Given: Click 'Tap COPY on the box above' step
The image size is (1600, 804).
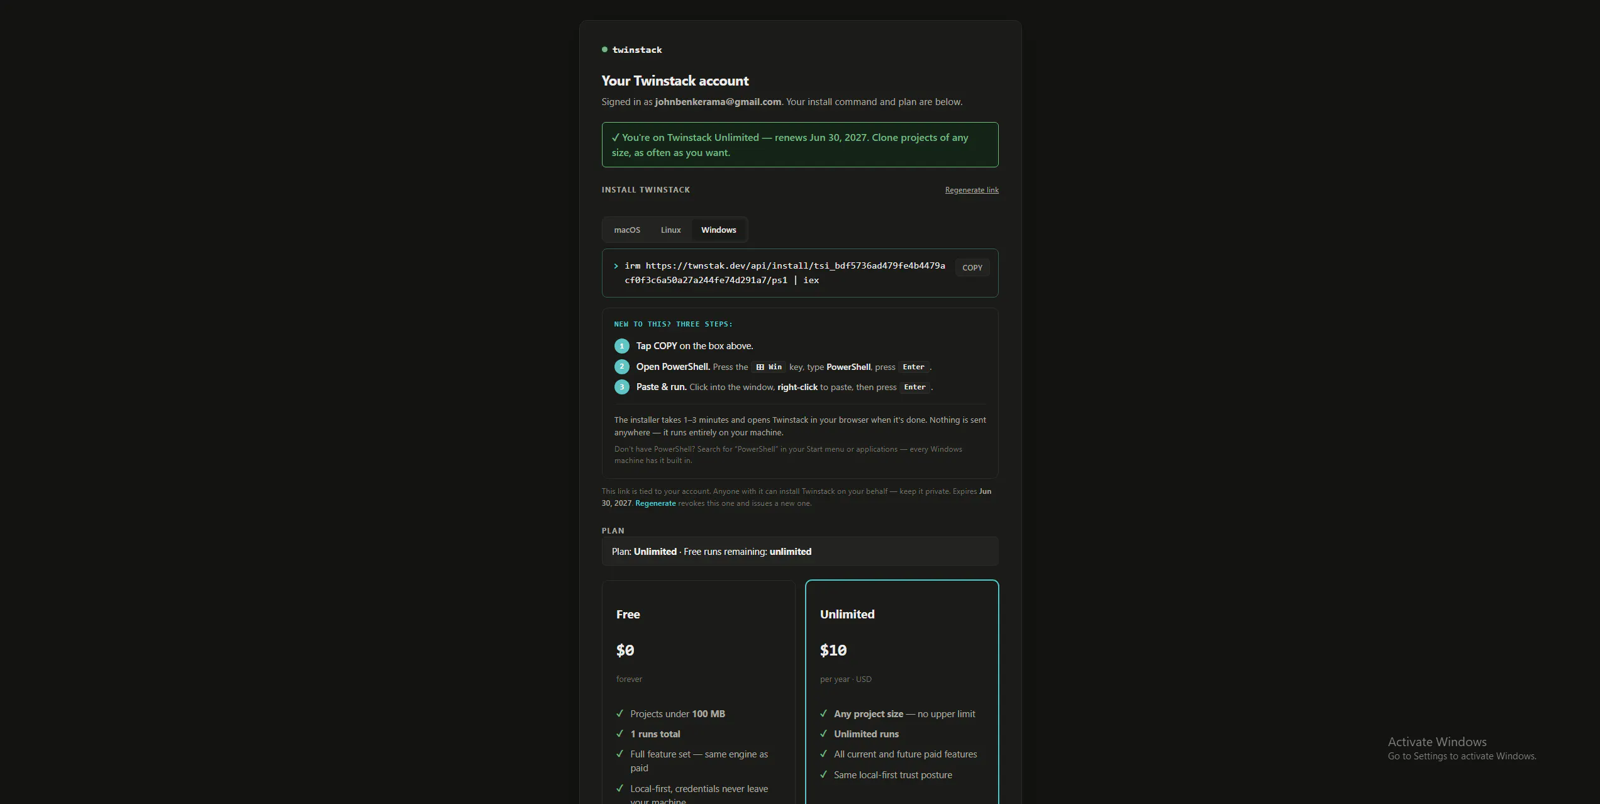Looking at the screenshot, I should (694, 347).
